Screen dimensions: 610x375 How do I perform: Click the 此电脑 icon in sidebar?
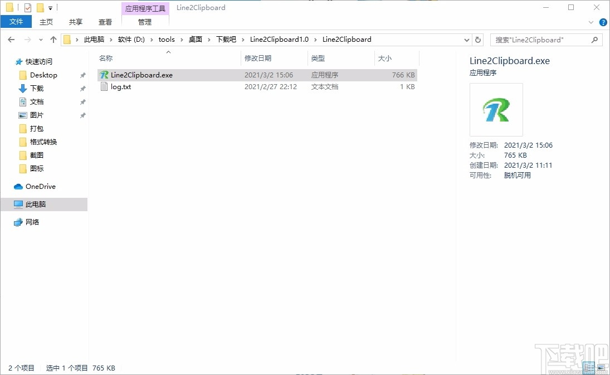pyautogui.click(x=18, y=204)
